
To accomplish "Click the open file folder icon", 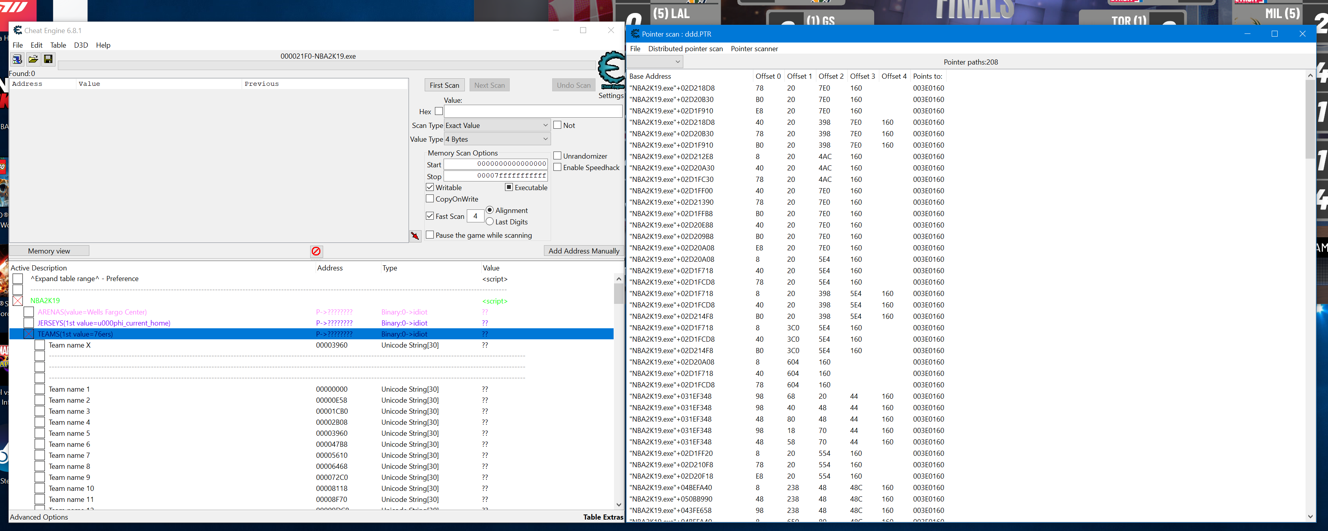I will [33, 59].
